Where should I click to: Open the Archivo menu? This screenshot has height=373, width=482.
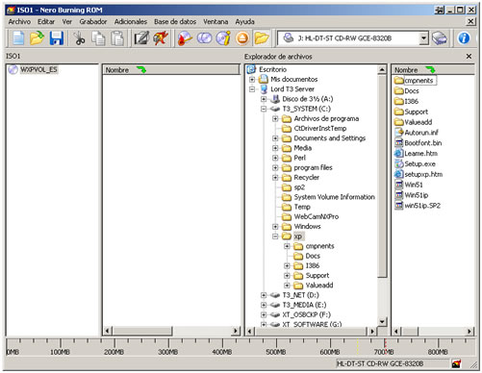(x=19, y=22)
